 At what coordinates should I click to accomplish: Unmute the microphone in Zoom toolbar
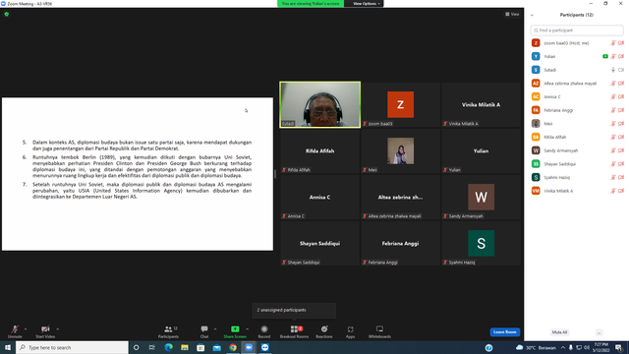(x=15, y=331)
